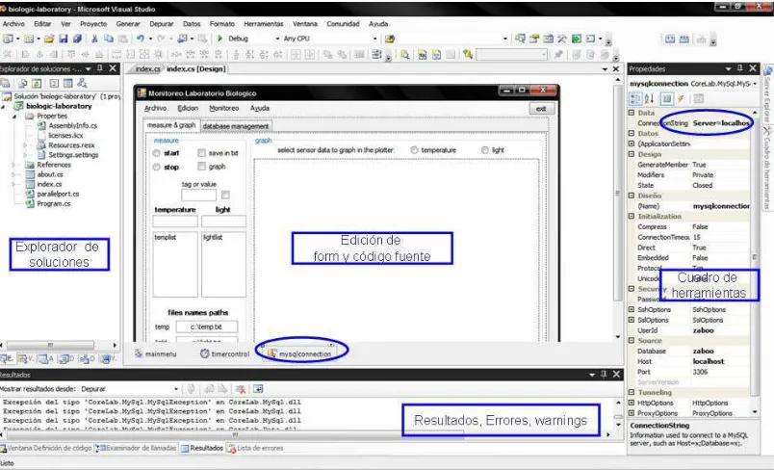Sort properties alphabetically
The width and height of the screenshot is (774, 470).
click(x=650, y=99)
